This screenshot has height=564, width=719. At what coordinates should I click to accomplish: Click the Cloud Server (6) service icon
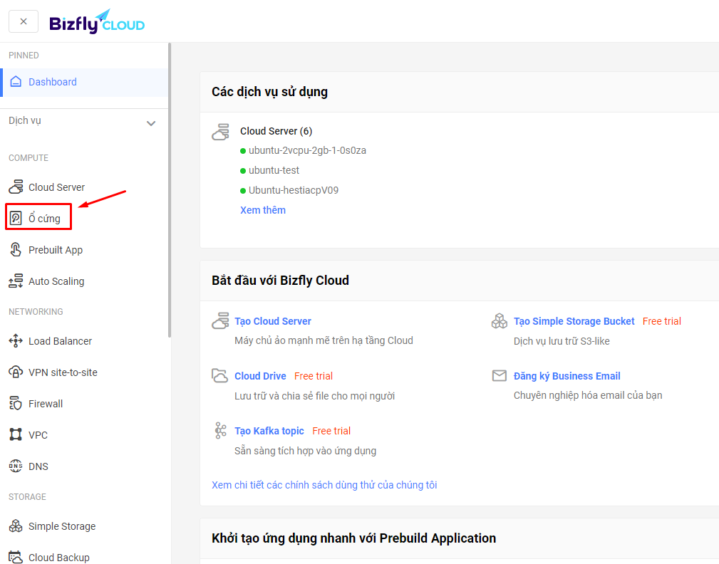coord(221,132)
